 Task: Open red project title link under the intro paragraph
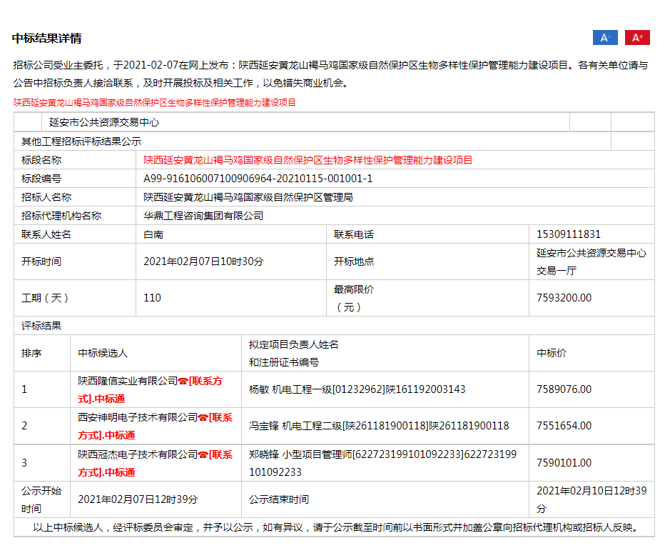154,103
